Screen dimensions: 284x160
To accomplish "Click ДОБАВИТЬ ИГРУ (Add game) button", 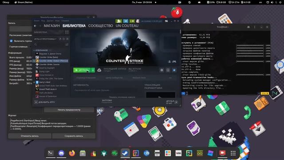I will click(44, 102).
